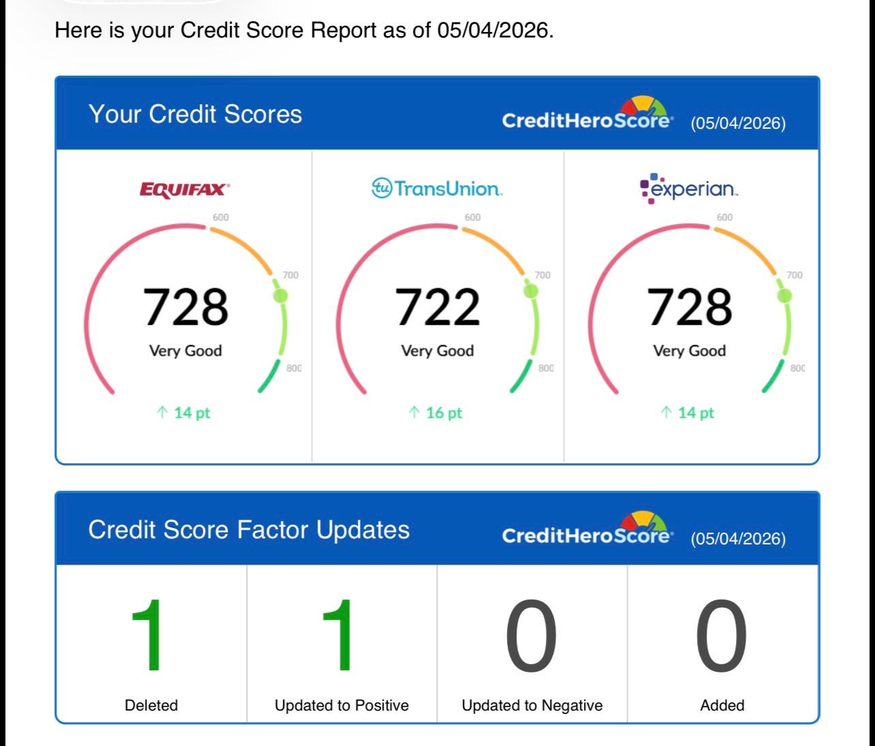Click the '14 pt' change under Equifax
The width and height of the screenshot is (875, 746).
(192, 412)
